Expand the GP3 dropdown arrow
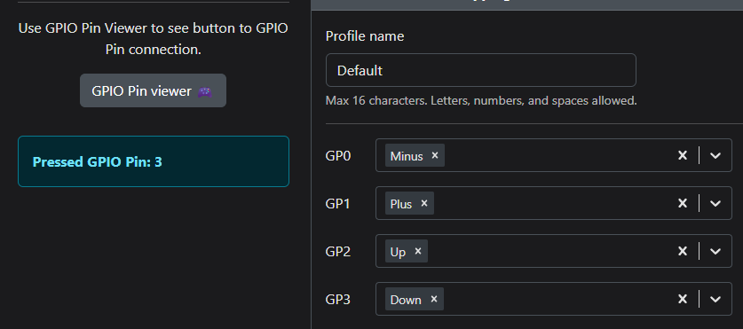 [x=715, y=299]
